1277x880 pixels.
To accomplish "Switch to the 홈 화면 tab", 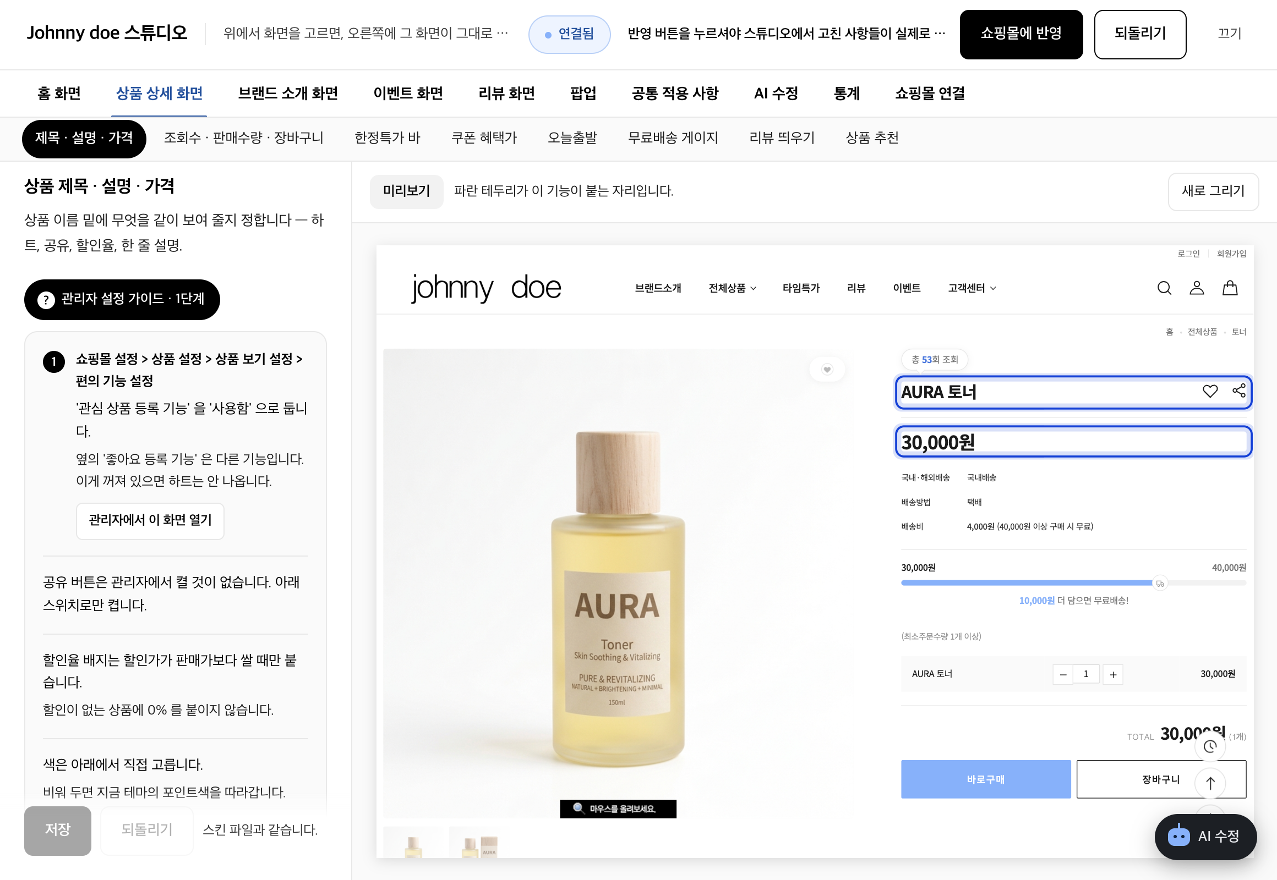I will [x=59, y=93].
